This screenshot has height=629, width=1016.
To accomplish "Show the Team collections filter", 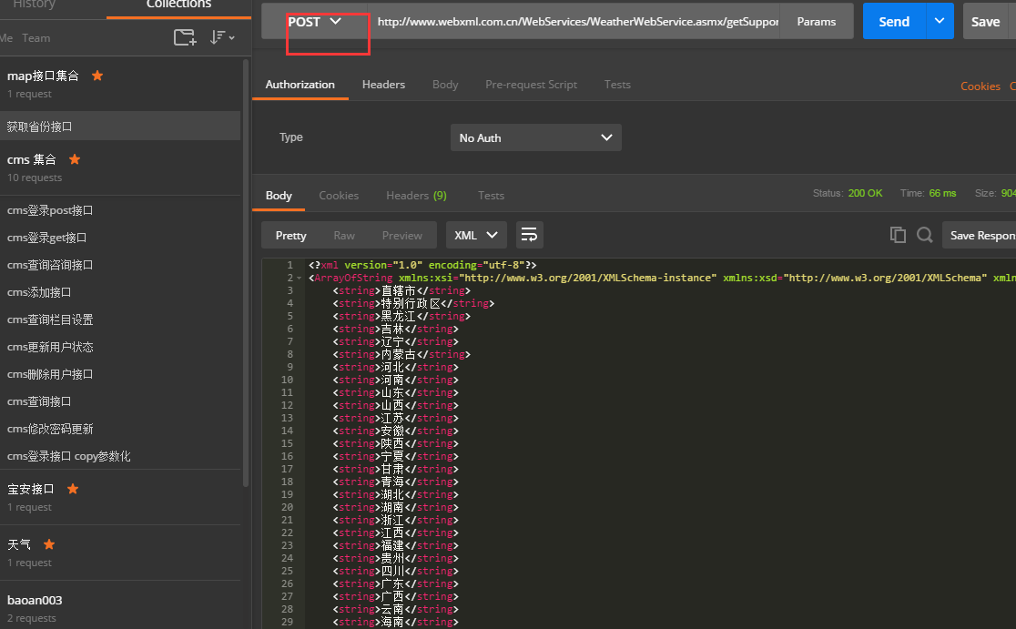I will pyautogui.click(x=36, y=38).
